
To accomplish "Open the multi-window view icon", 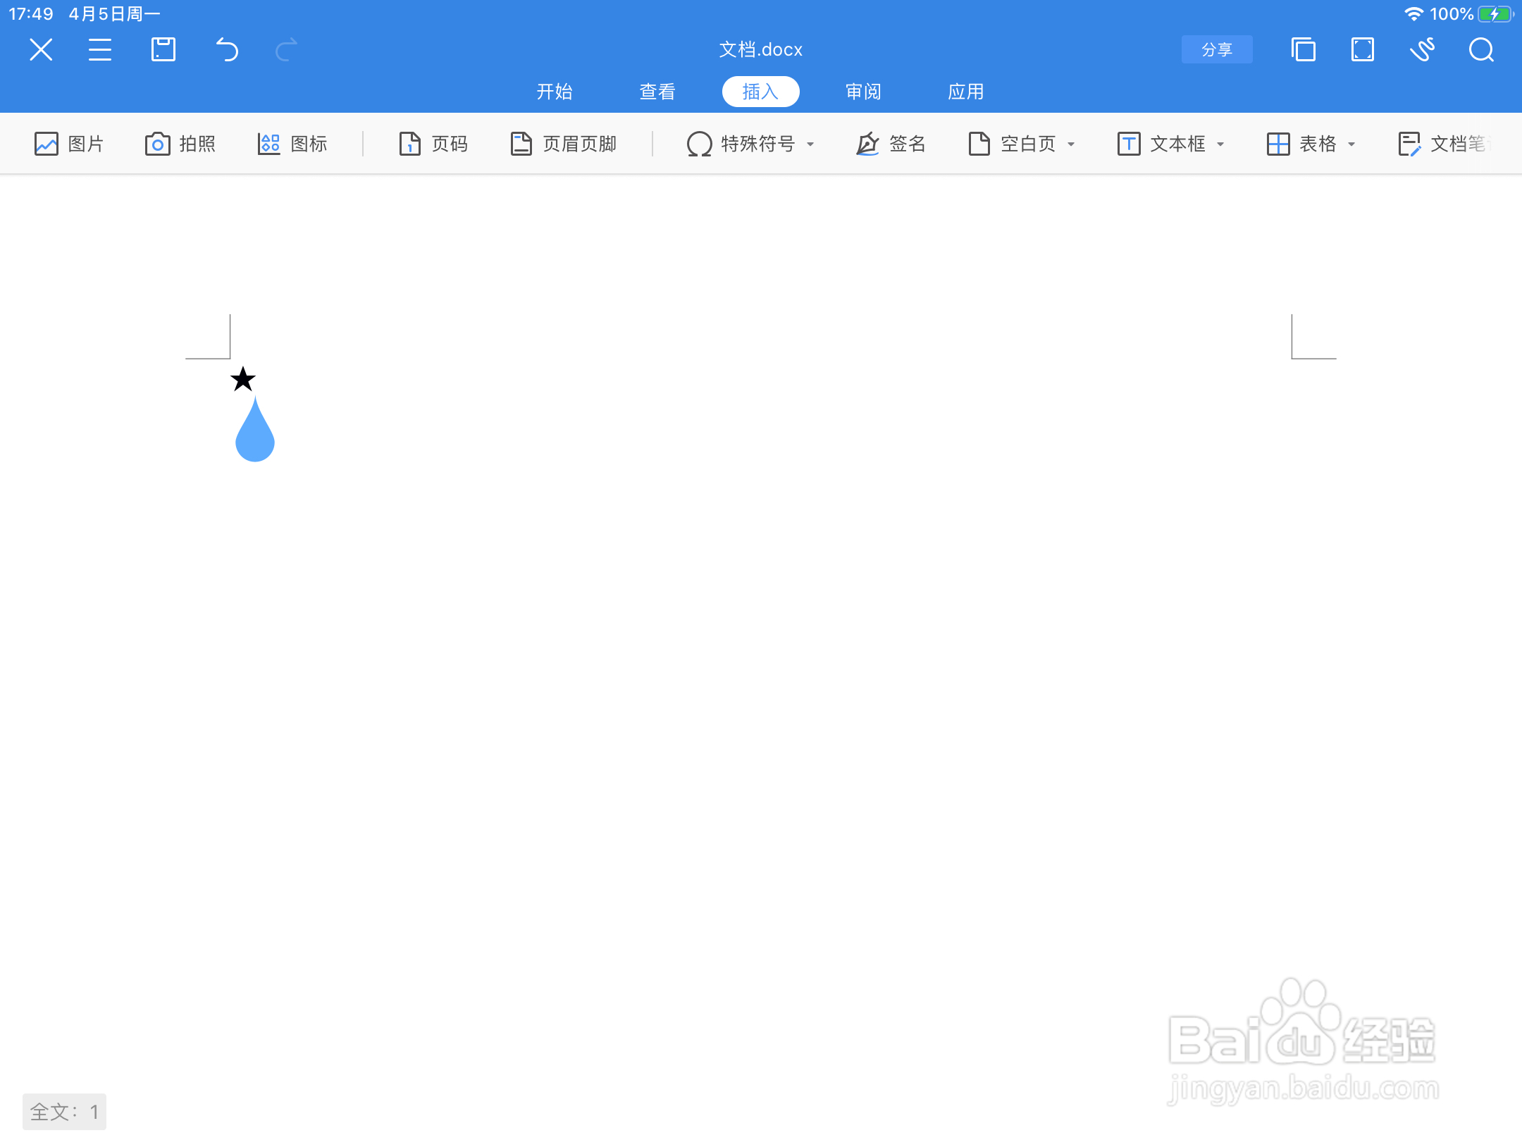I will tap(1303, 49).
